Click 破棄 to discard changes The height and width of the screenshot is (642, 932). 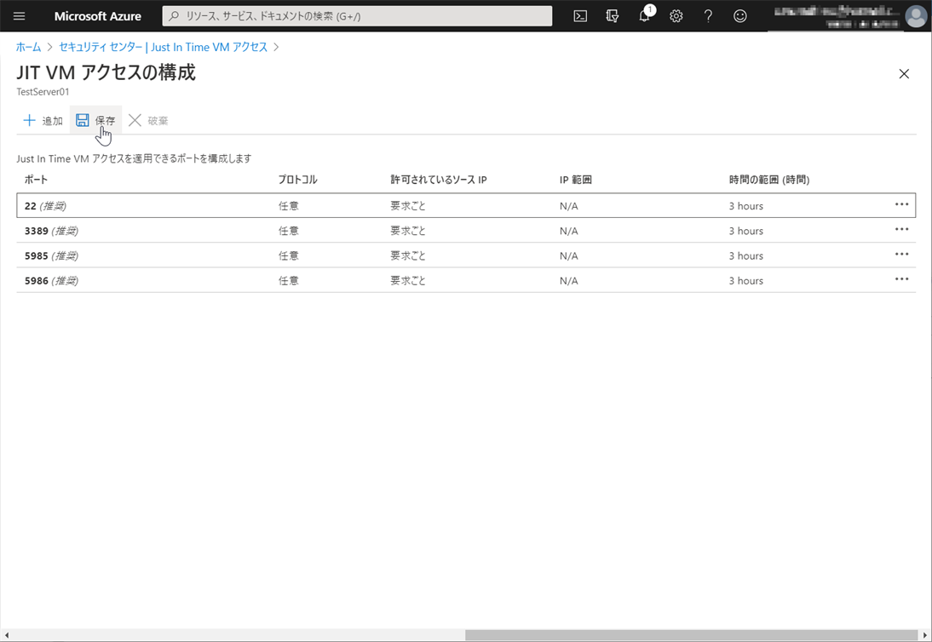[x=148, y=121]
